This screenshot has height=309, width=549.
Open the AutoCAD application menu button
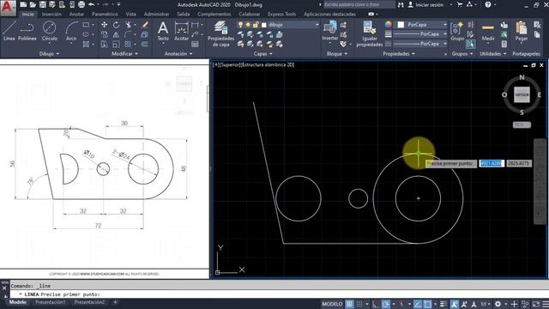[8, 8]
